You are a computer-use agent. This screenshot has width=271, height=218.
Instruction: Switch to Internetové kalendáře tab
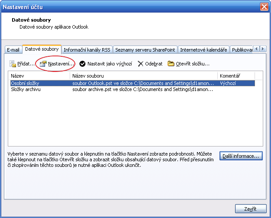pyautogui.click(x=203, y=50)
